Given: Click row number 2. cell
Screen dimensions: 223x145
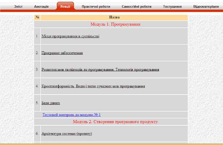Looking at the screenshot, I should pos(37,53).
